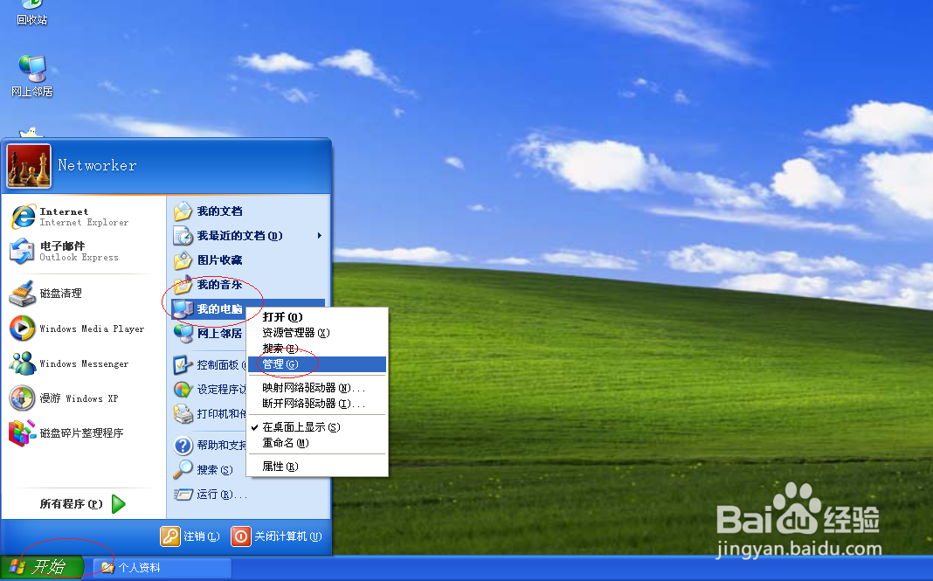Choose 资源管理器 in context menu
The image size is (933, 581).
pos(317,333)
